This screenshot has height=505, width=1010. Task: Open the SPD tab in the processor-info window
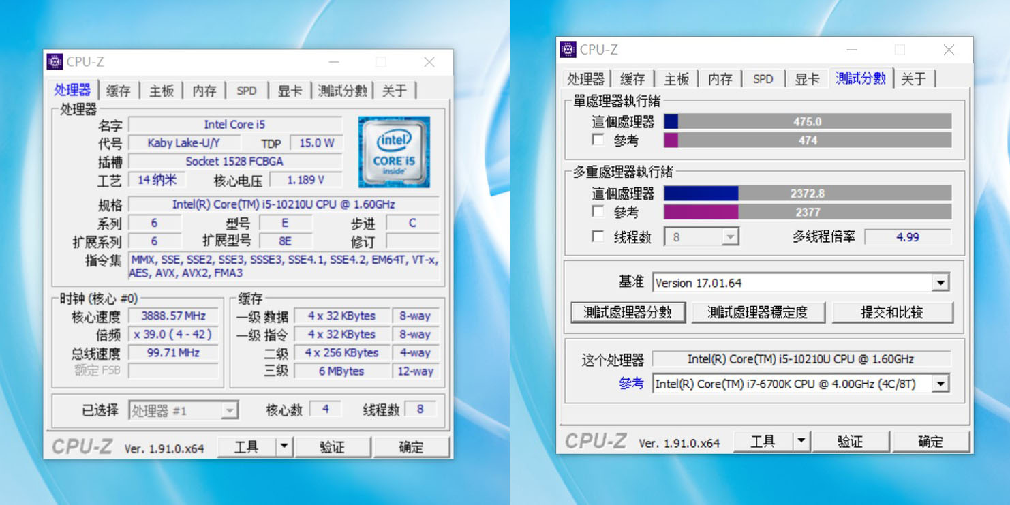[247, 91]
